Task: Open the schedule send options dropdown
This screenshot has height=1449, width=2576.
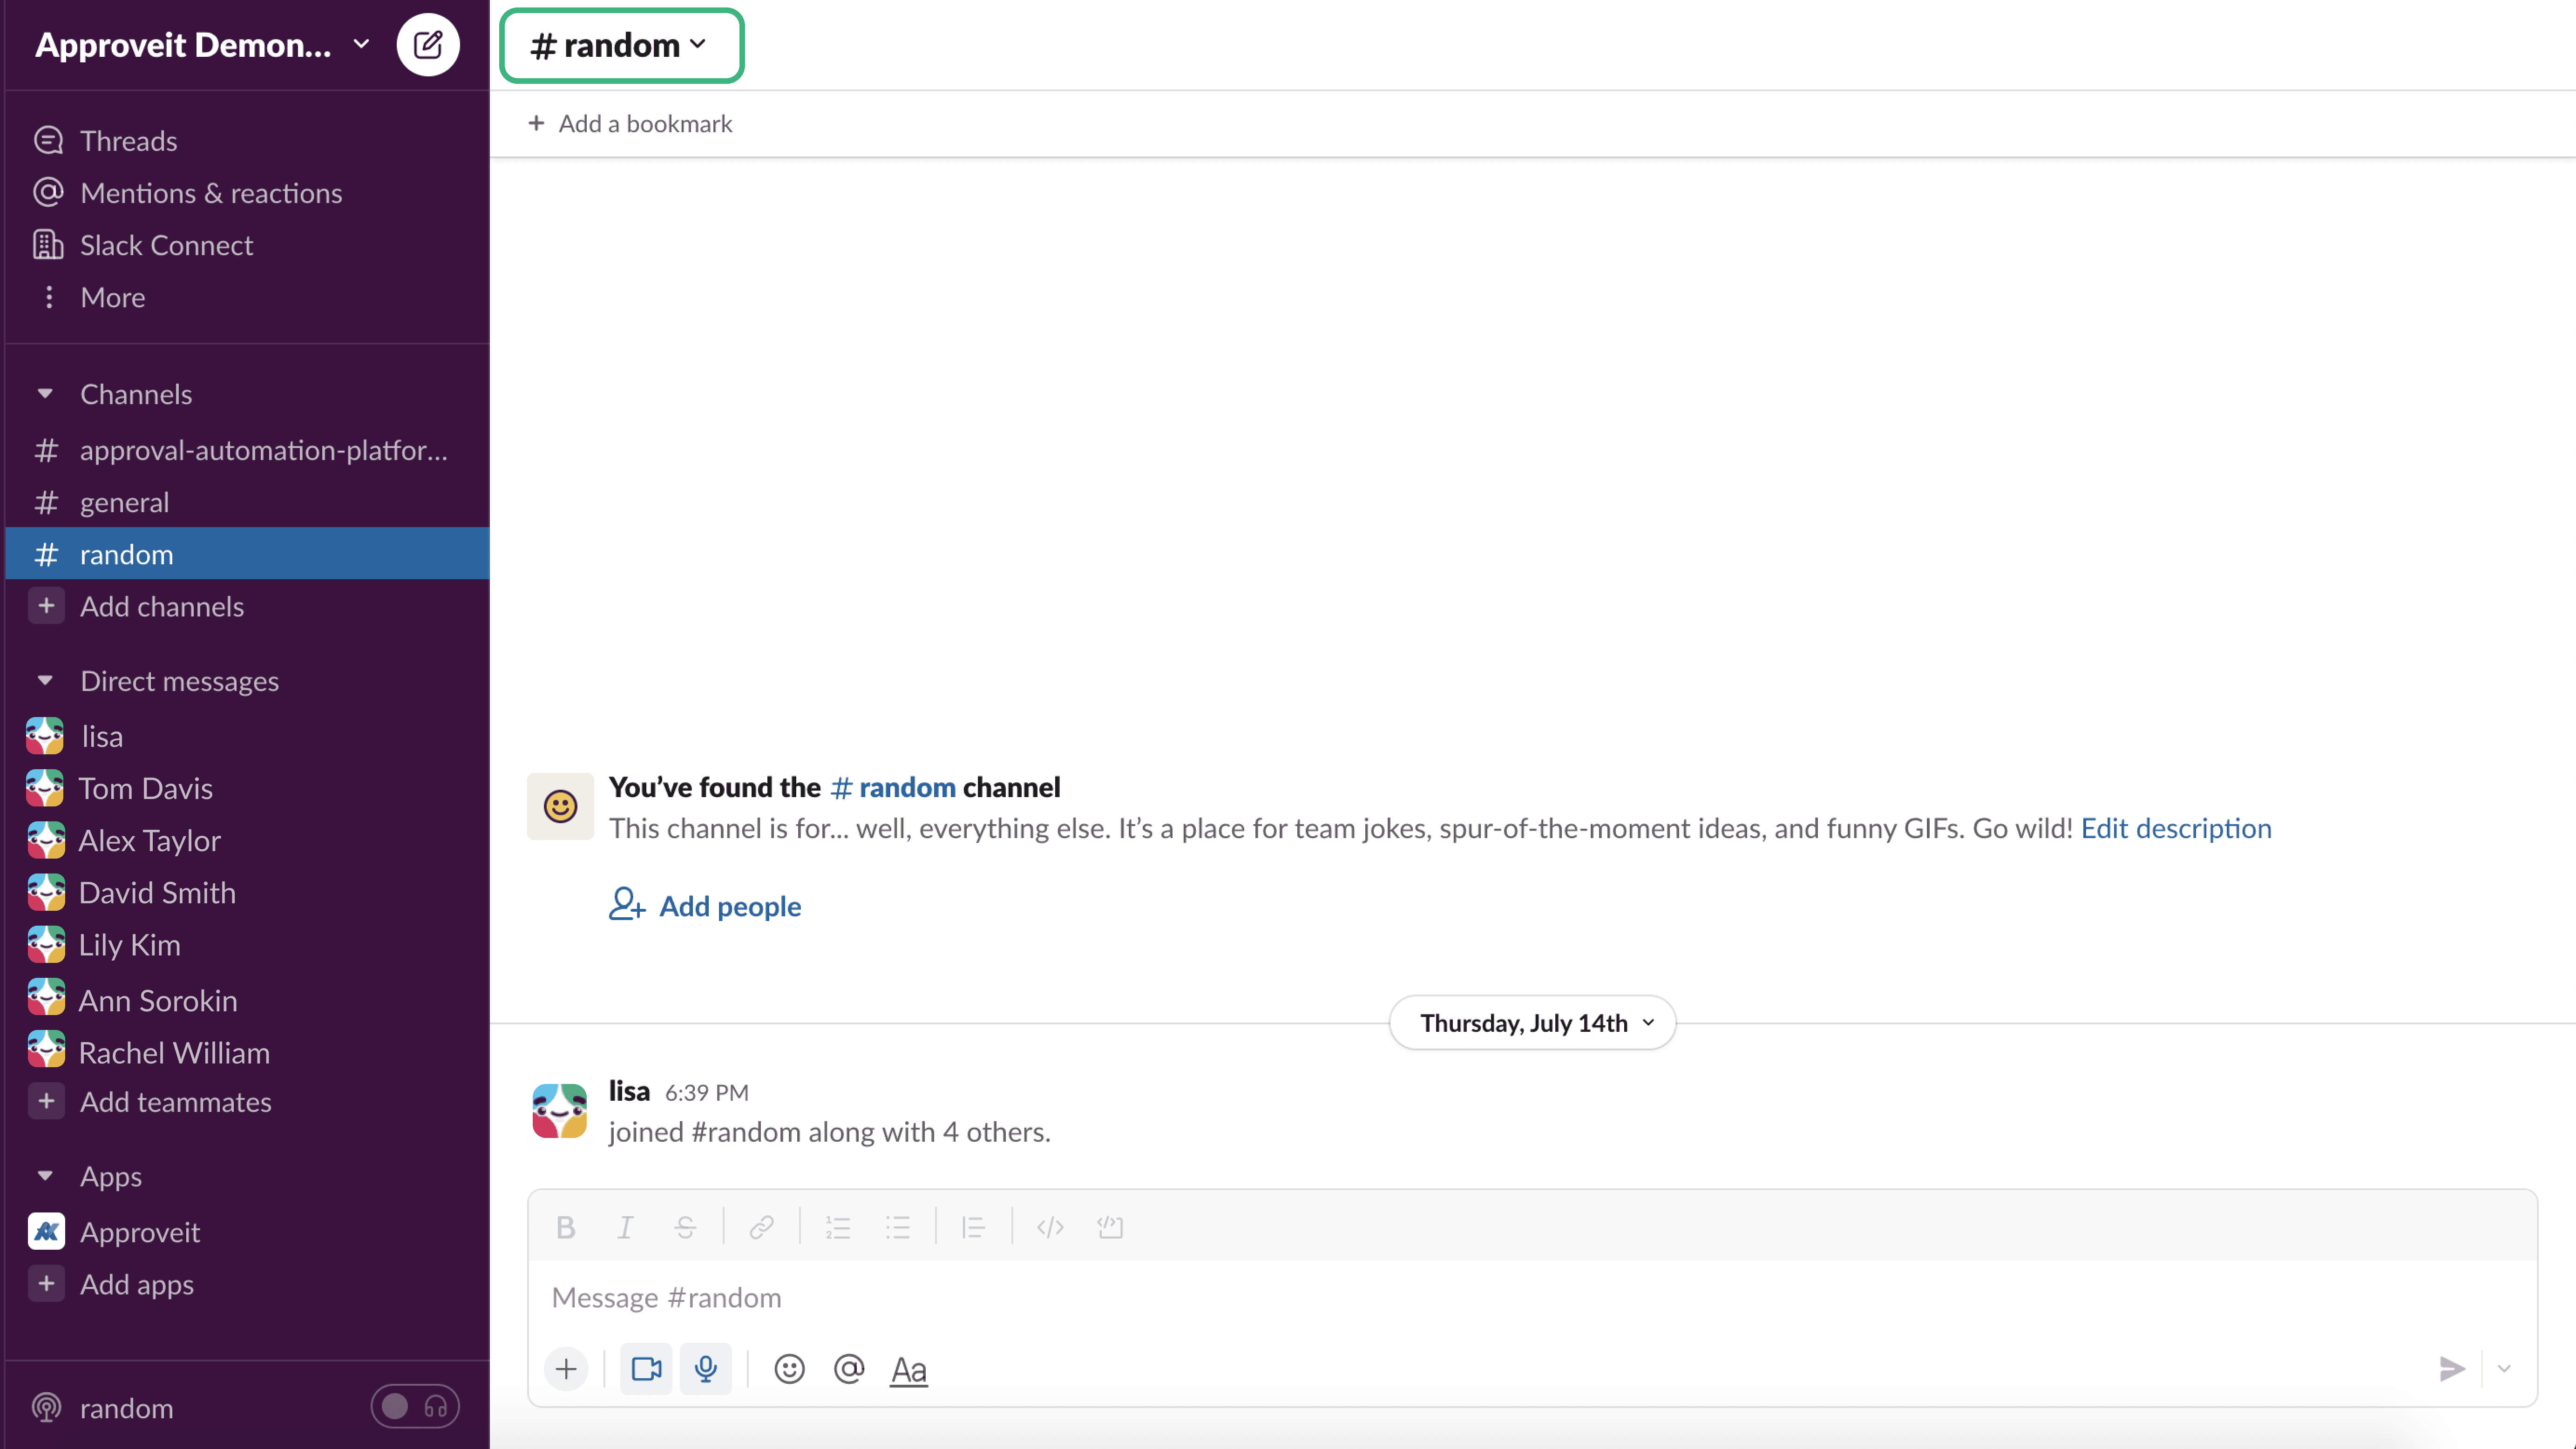Action: pyautogui.click(x=2504, y=1368)
